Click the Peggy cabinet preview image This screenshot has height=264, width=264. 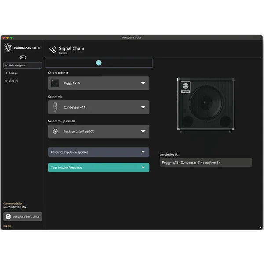[205, 105]
